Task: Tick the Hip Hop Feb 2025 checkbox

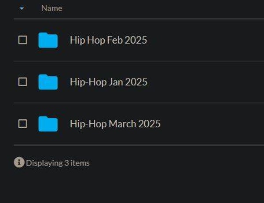Action: [22, 40]
